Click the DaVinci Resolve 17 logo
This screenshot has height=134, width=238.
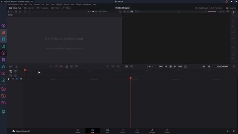click(x=13, y=131)
